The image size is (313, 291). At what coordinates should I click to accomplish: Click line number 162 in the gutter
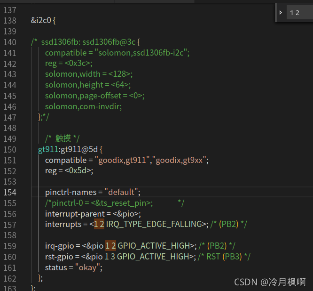[x=10, y=279]
